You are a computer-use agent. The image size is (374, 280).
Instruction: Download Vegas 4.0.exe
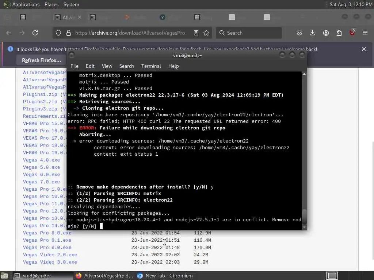point(41,160)
